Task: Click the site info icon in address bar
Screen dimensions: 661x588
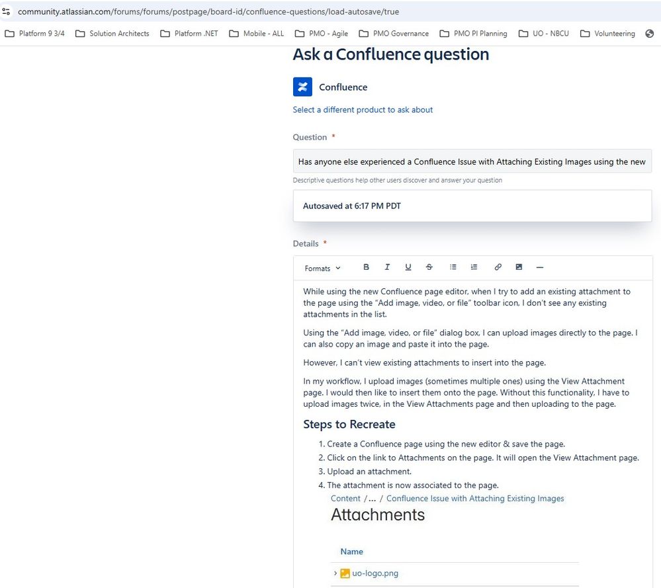Action: (6, 12)
